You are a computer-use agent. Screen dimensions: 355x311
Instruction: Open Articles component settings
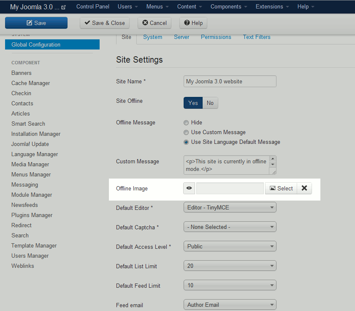(x=21, y=113)
